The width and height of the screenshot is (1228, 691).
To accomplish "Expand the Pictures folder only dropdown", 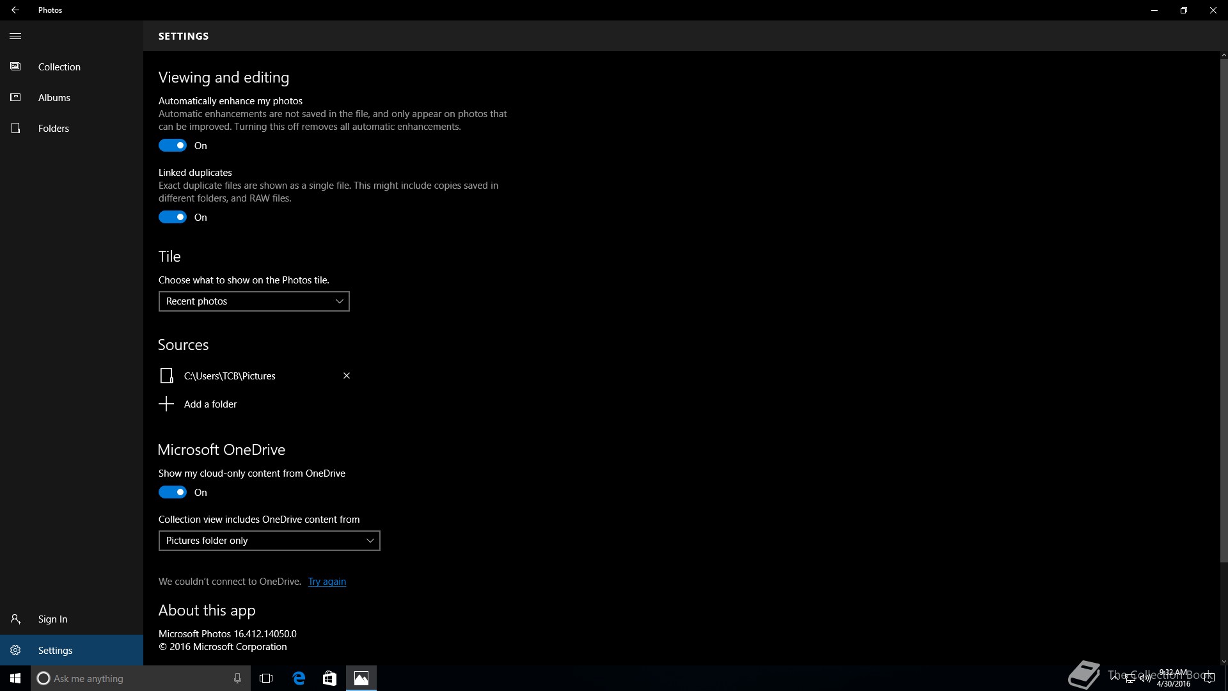I will point(269,541).
